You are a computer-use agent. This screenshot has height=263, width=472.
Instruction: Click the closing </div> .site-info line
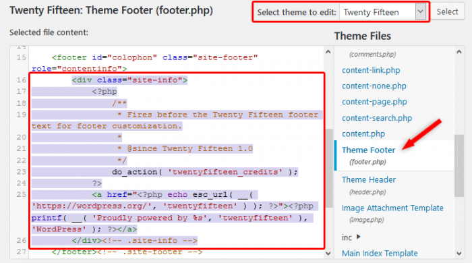point(135,241)
